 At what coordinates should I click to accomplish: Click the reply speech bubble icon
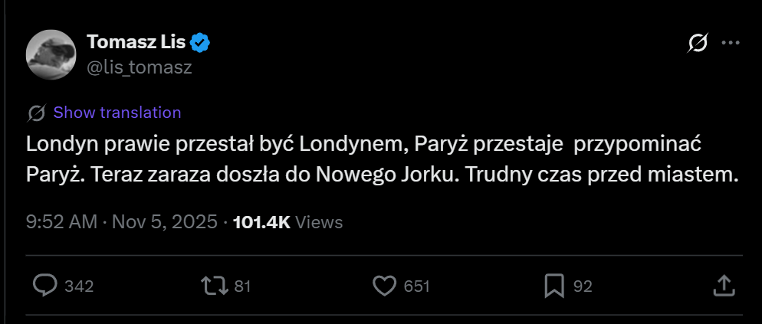[46, 286]
